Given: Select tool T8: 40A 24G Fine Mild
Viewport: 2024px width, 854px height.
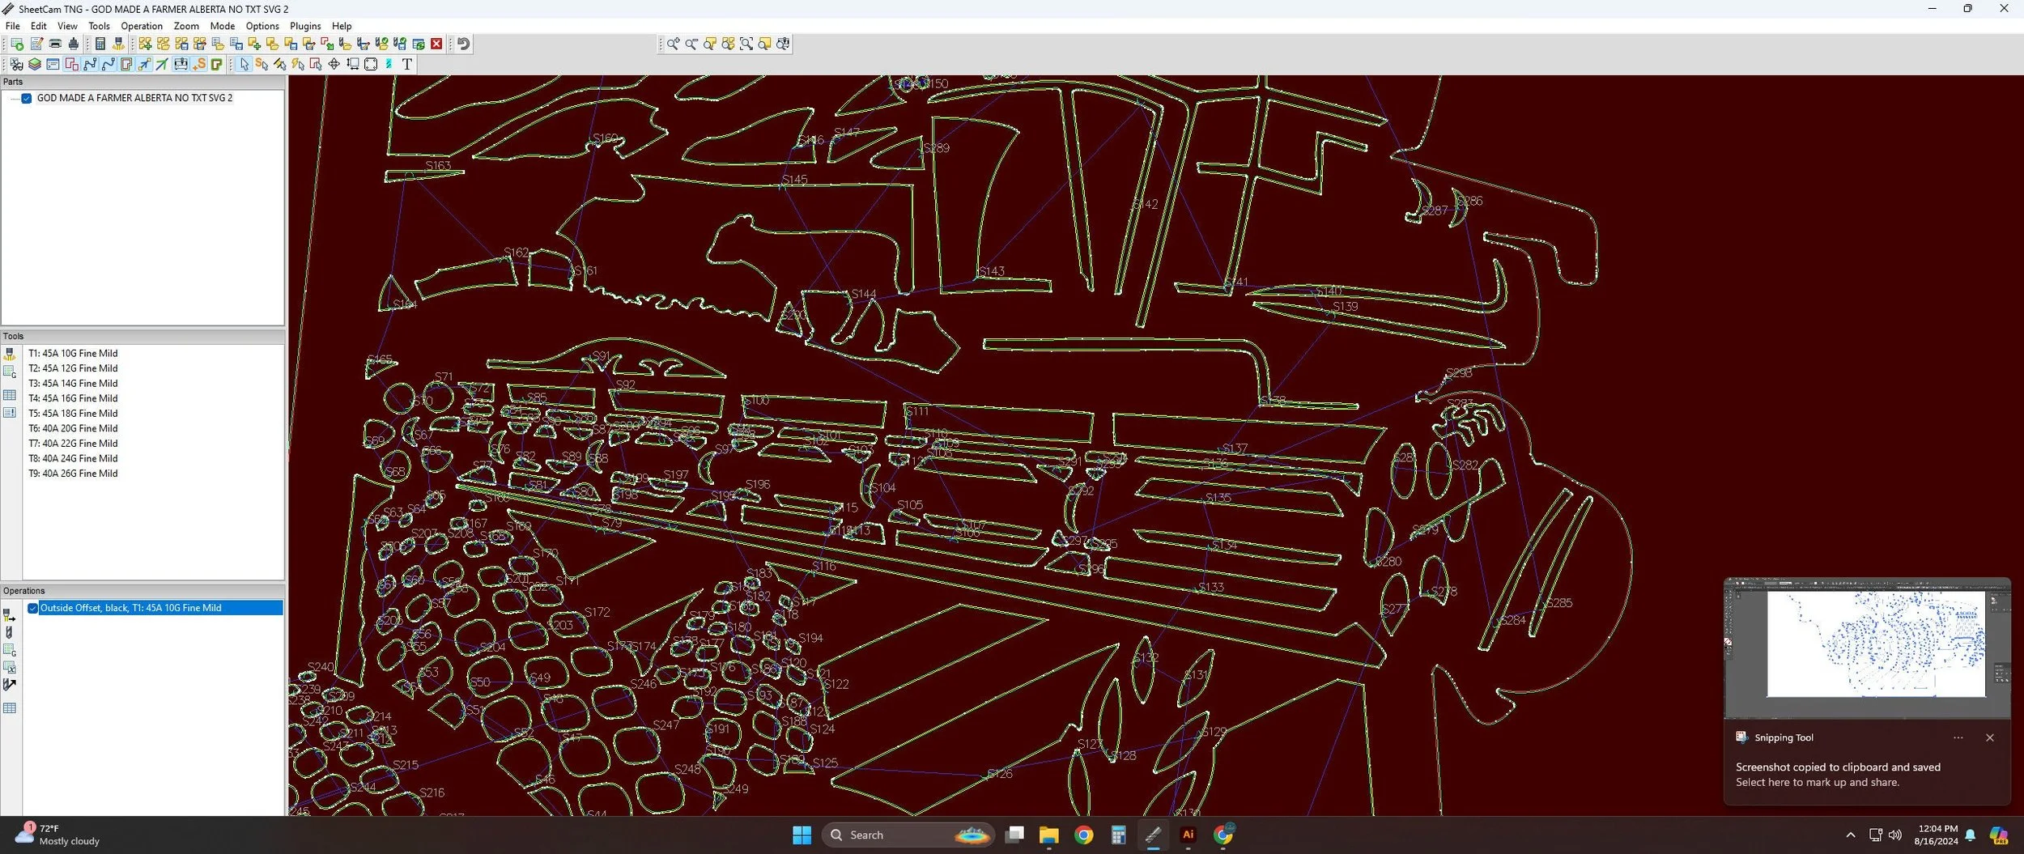Looking at the screenshot, I should (x=73, y=458).
